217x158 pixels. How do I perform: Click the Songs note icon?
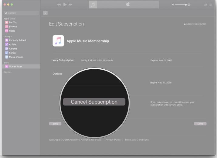7,53
